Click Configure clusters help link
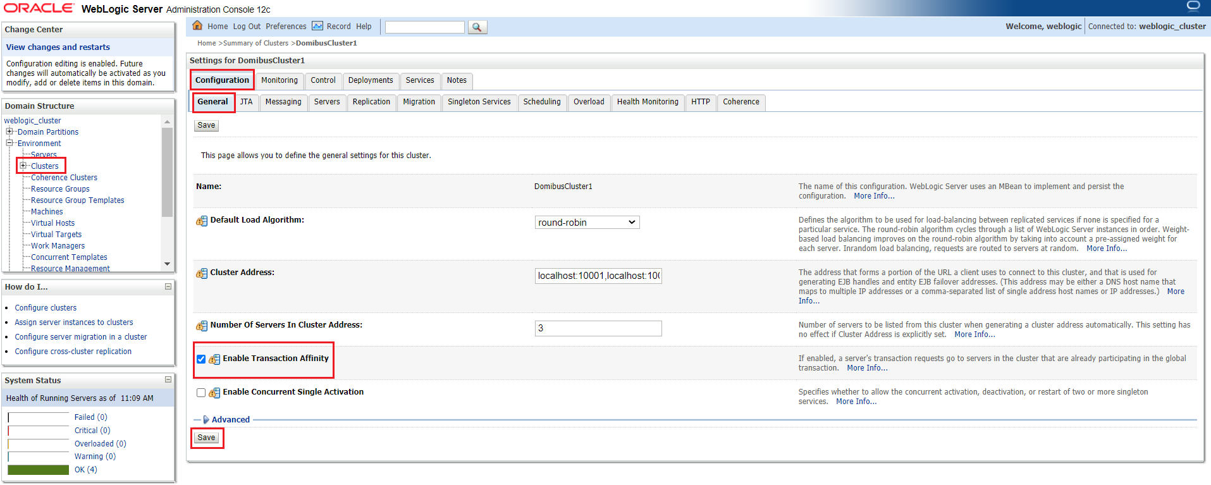This screenshot has height=485, width=1211. (x=46, y=308)
